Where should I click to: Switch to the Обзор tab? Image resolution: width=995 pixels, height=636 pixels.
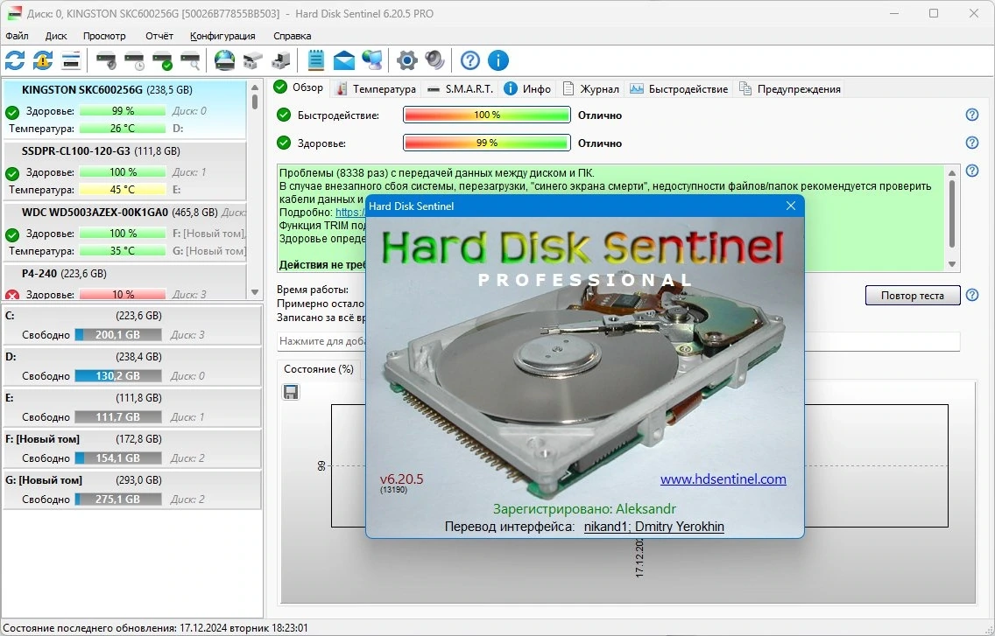pyautogui.click(x=299, y=87)
